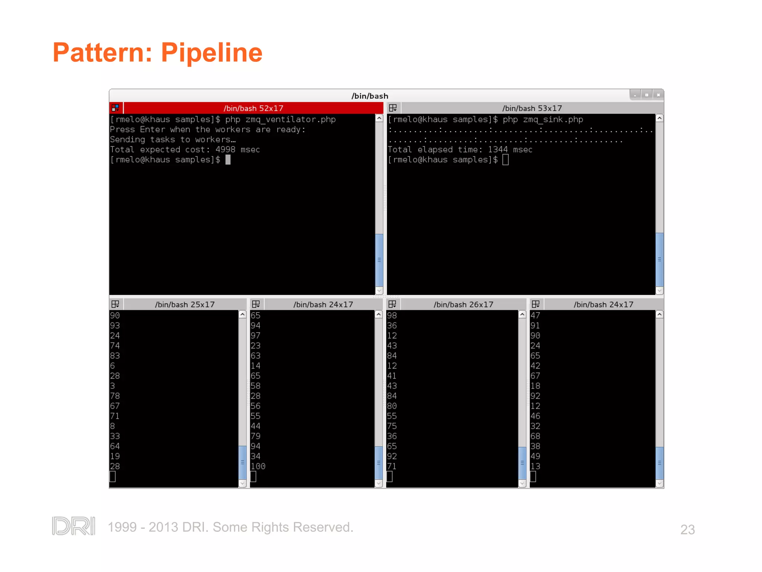Click 'Sending tasks to workers…' line
Screen dimensions: 762x572
(x=173, y=140)
